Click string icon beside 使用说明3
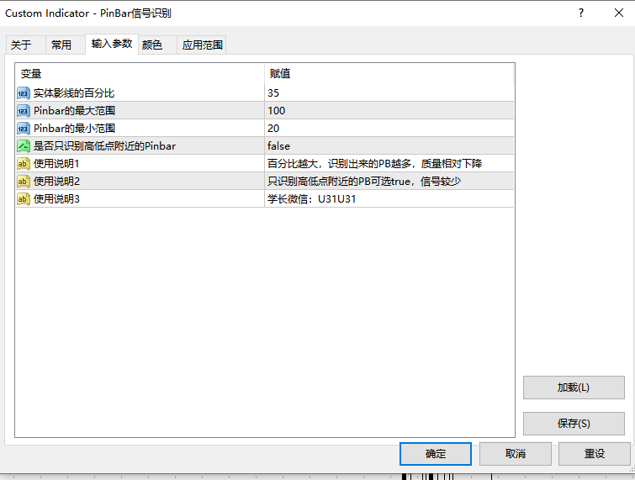The image size is (635, 480). pyautogui.click(x=24, y=199)
